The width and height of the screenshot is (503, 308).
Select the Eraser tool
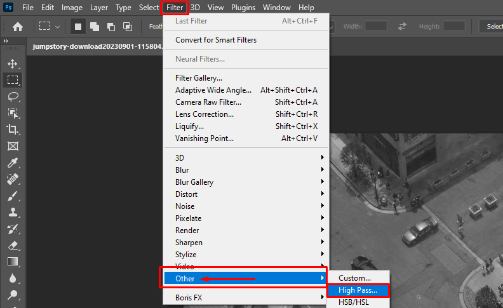coord(13,245)
